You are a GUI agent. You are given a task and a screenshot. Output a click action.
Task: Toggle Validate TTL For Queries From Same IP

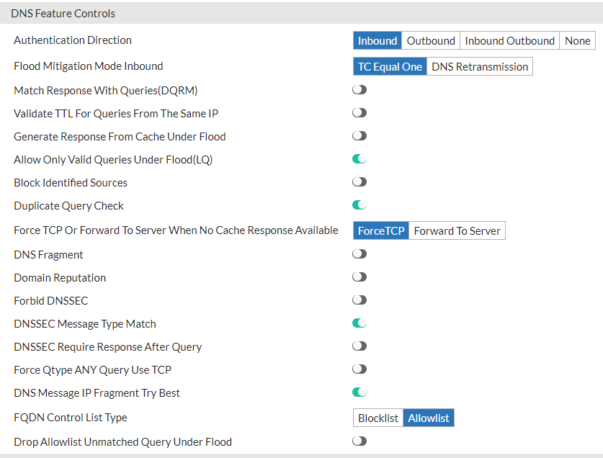pos(359,112)
